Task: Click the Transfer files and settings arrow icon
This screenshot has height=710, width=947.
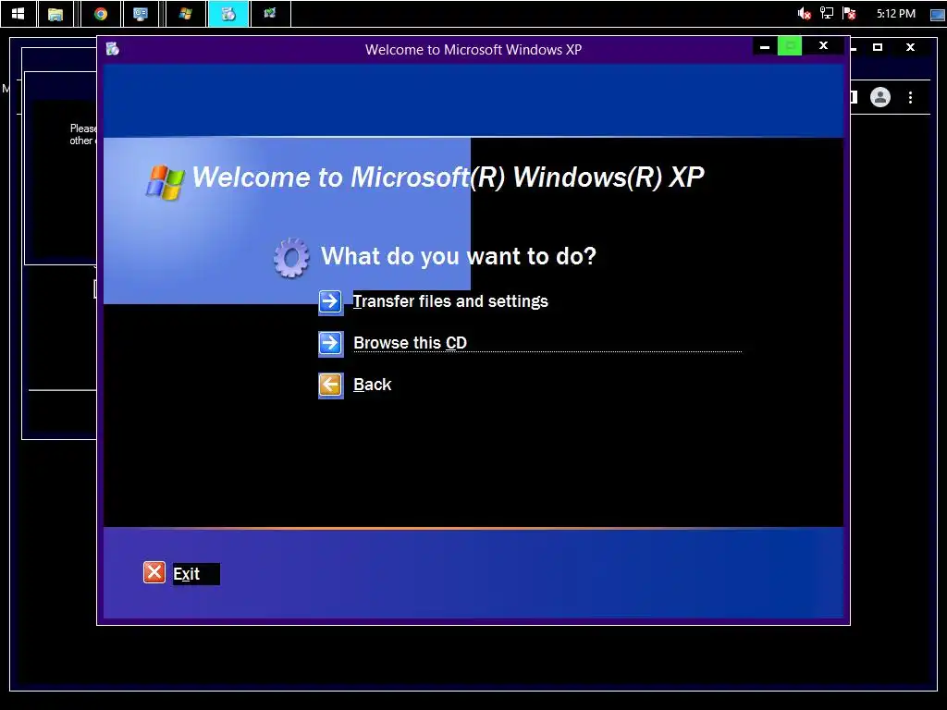Action: pyautogui.click(x=330, y=302)
